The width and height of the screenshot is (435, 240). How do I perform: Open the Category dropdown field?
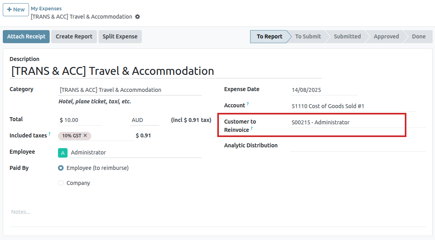[x=130, y=90]
